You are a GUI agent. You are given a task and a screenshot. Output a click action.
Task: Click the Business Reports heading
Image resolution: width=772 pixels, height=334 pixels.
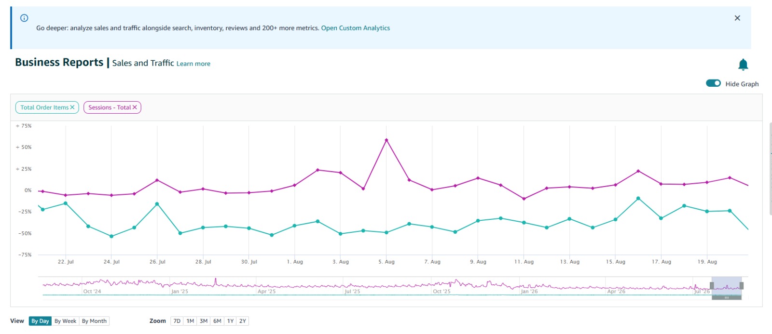(x=59, y=62)
